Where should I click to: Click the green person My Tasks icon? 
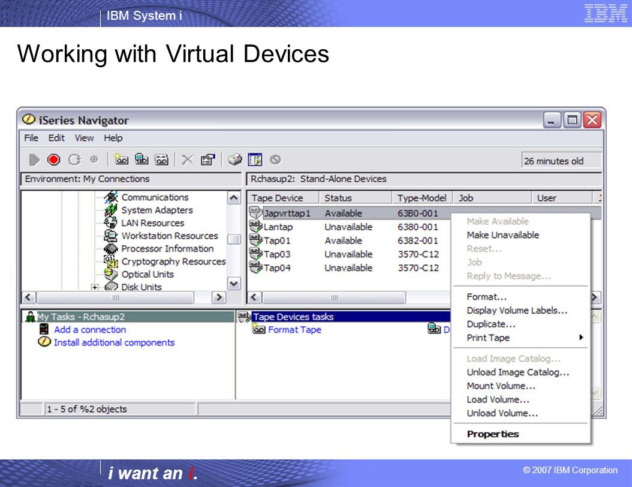[x=30, y=317]
